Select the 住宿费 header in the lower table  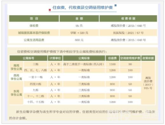coord(112,58)
